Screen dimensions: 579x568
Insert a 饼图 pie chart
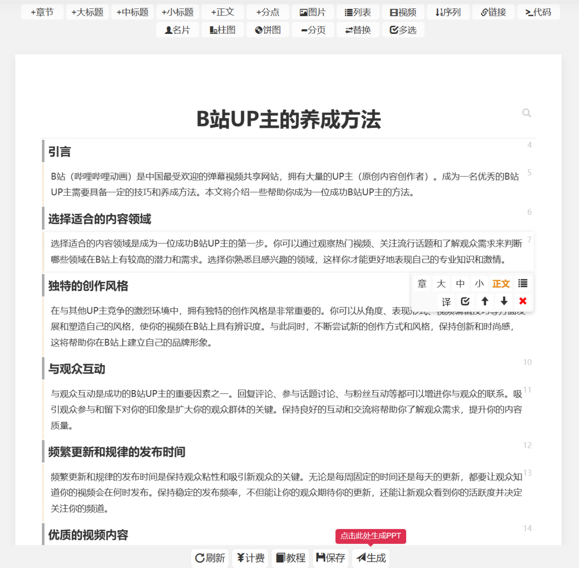pos(268,30)
